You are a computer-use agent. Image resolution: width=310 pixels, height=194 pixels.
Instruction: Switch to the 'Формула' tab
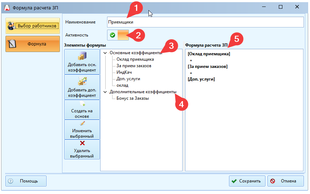pos(33,44)
